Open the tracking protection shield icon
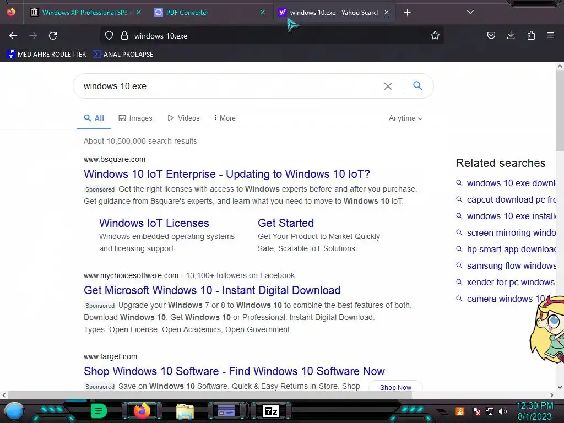This screenshot has height=423, width=564. (109, 36)
